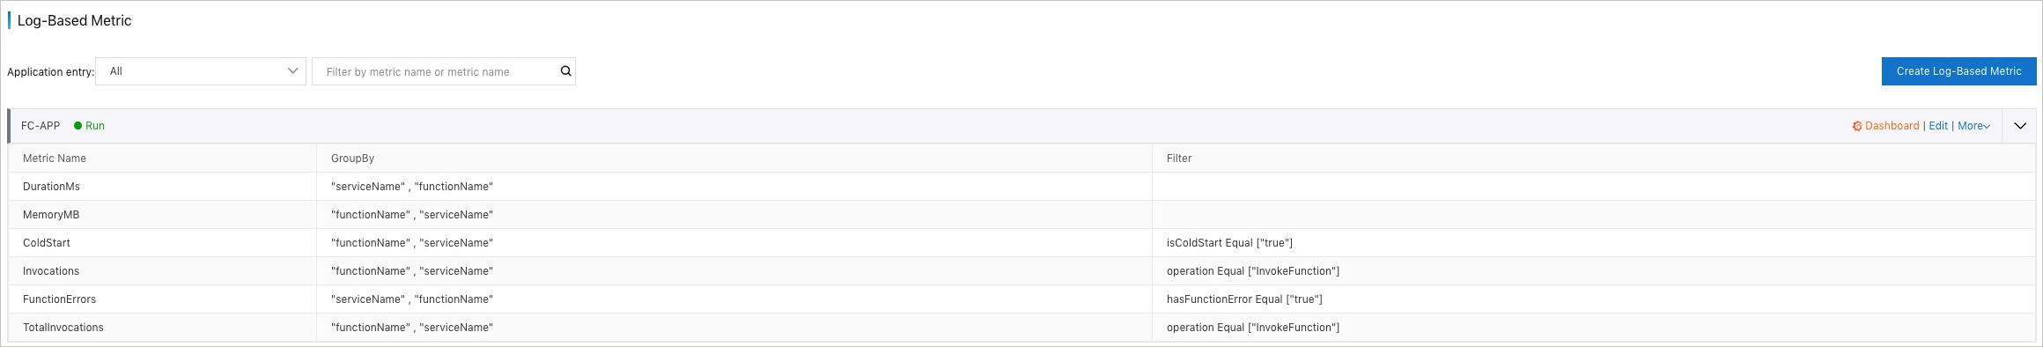Select the MemoryMB metric row
This screenshot has height=347, width=2043.
pyautogui.click(x=1022, y=215)
